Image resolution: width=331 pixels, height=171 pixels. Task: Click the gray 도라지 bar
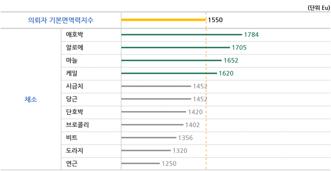pos(146,151)
